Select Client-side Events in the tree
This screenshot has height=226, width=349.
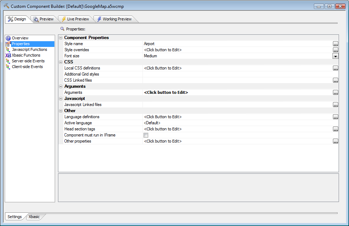pos(27,67)
